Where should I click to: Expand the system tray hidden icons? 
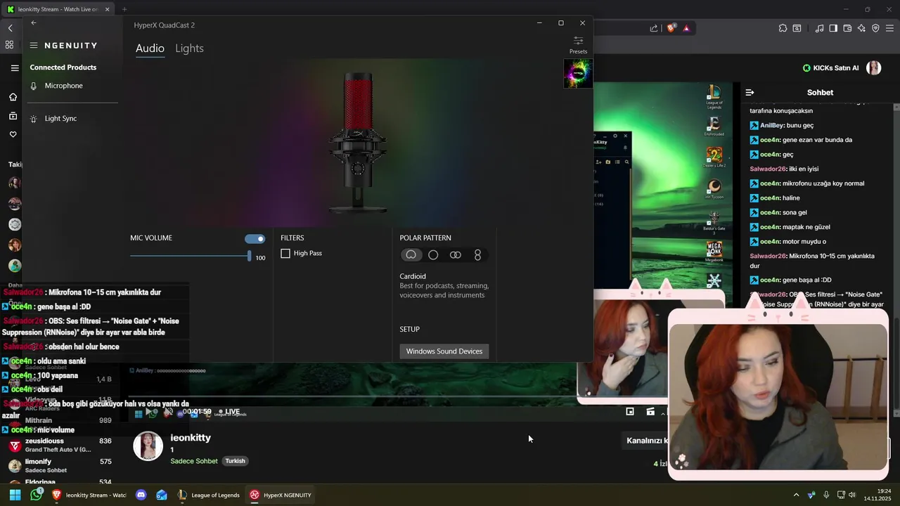[796, 495]
